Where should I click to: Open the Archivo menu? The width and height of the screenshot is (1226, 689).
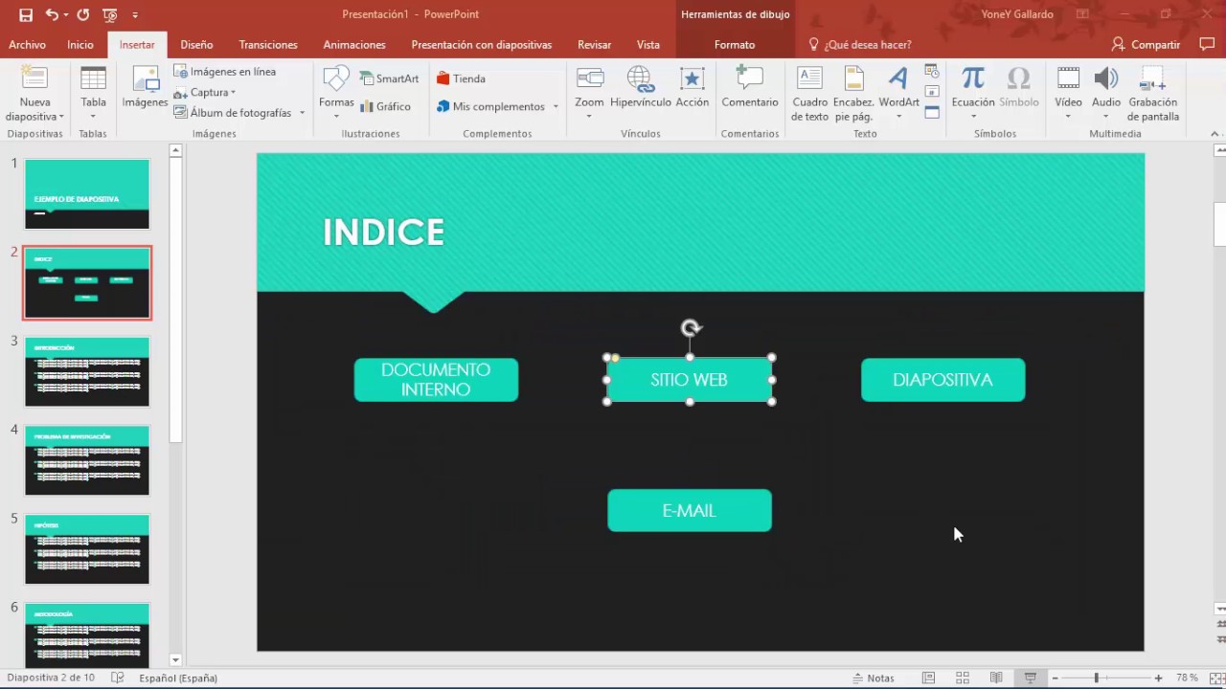coord(27,44)
